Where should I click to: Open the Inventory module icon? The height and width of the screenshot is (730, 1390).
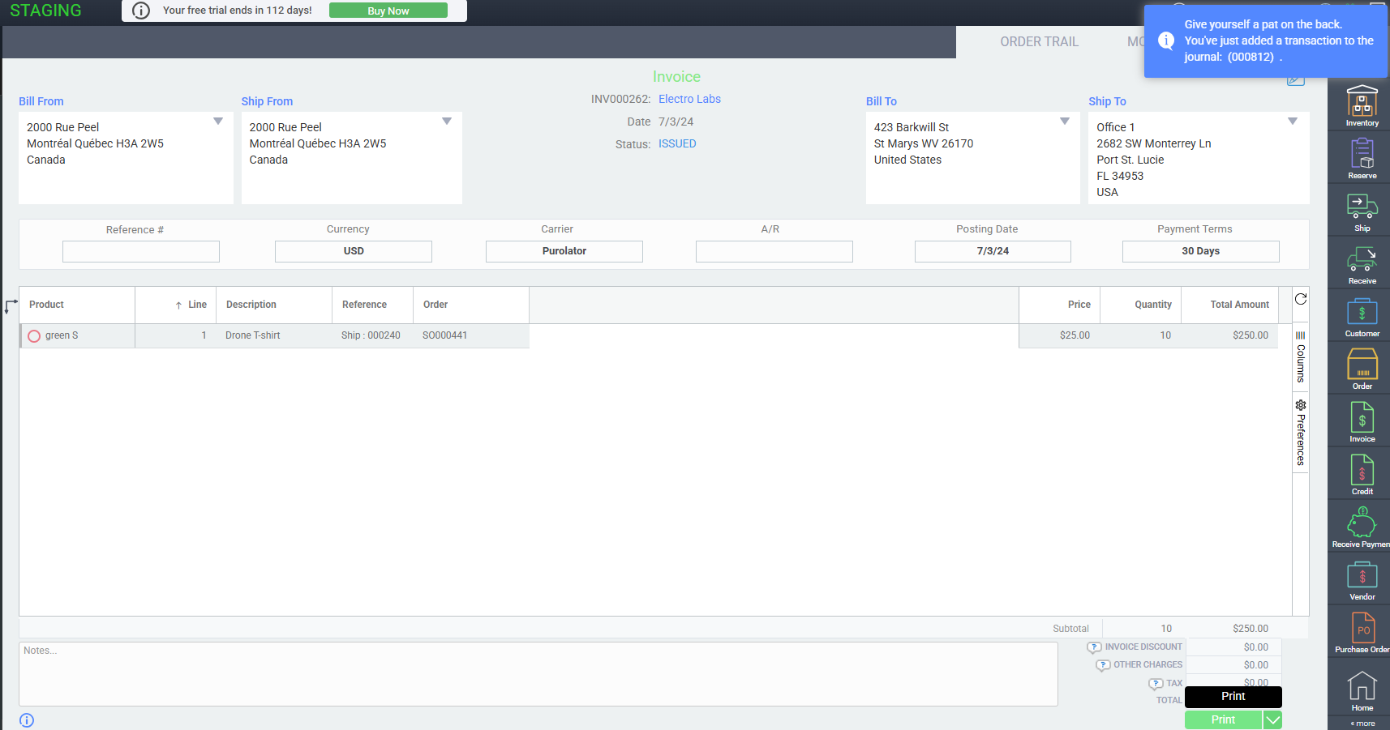[x=1362, y=105]
